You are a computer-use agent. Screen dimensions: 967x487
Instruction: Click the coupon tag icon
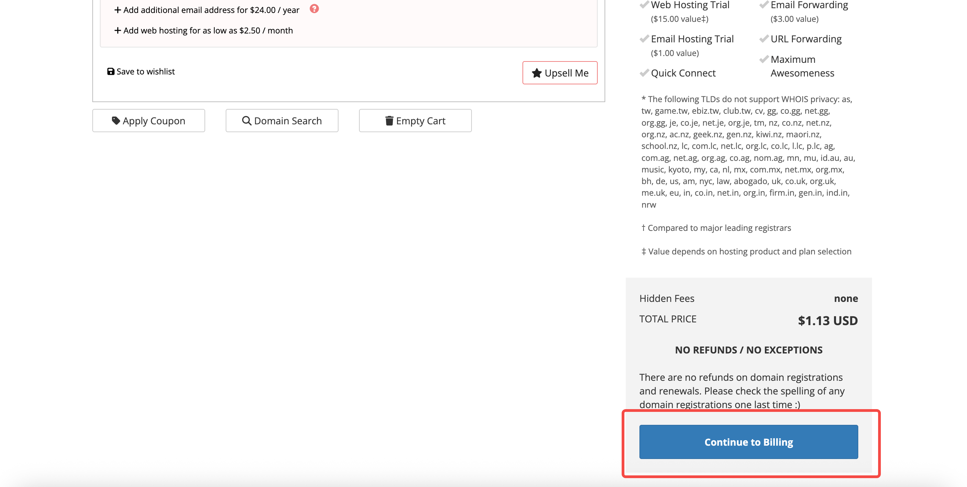pos(116,120)
